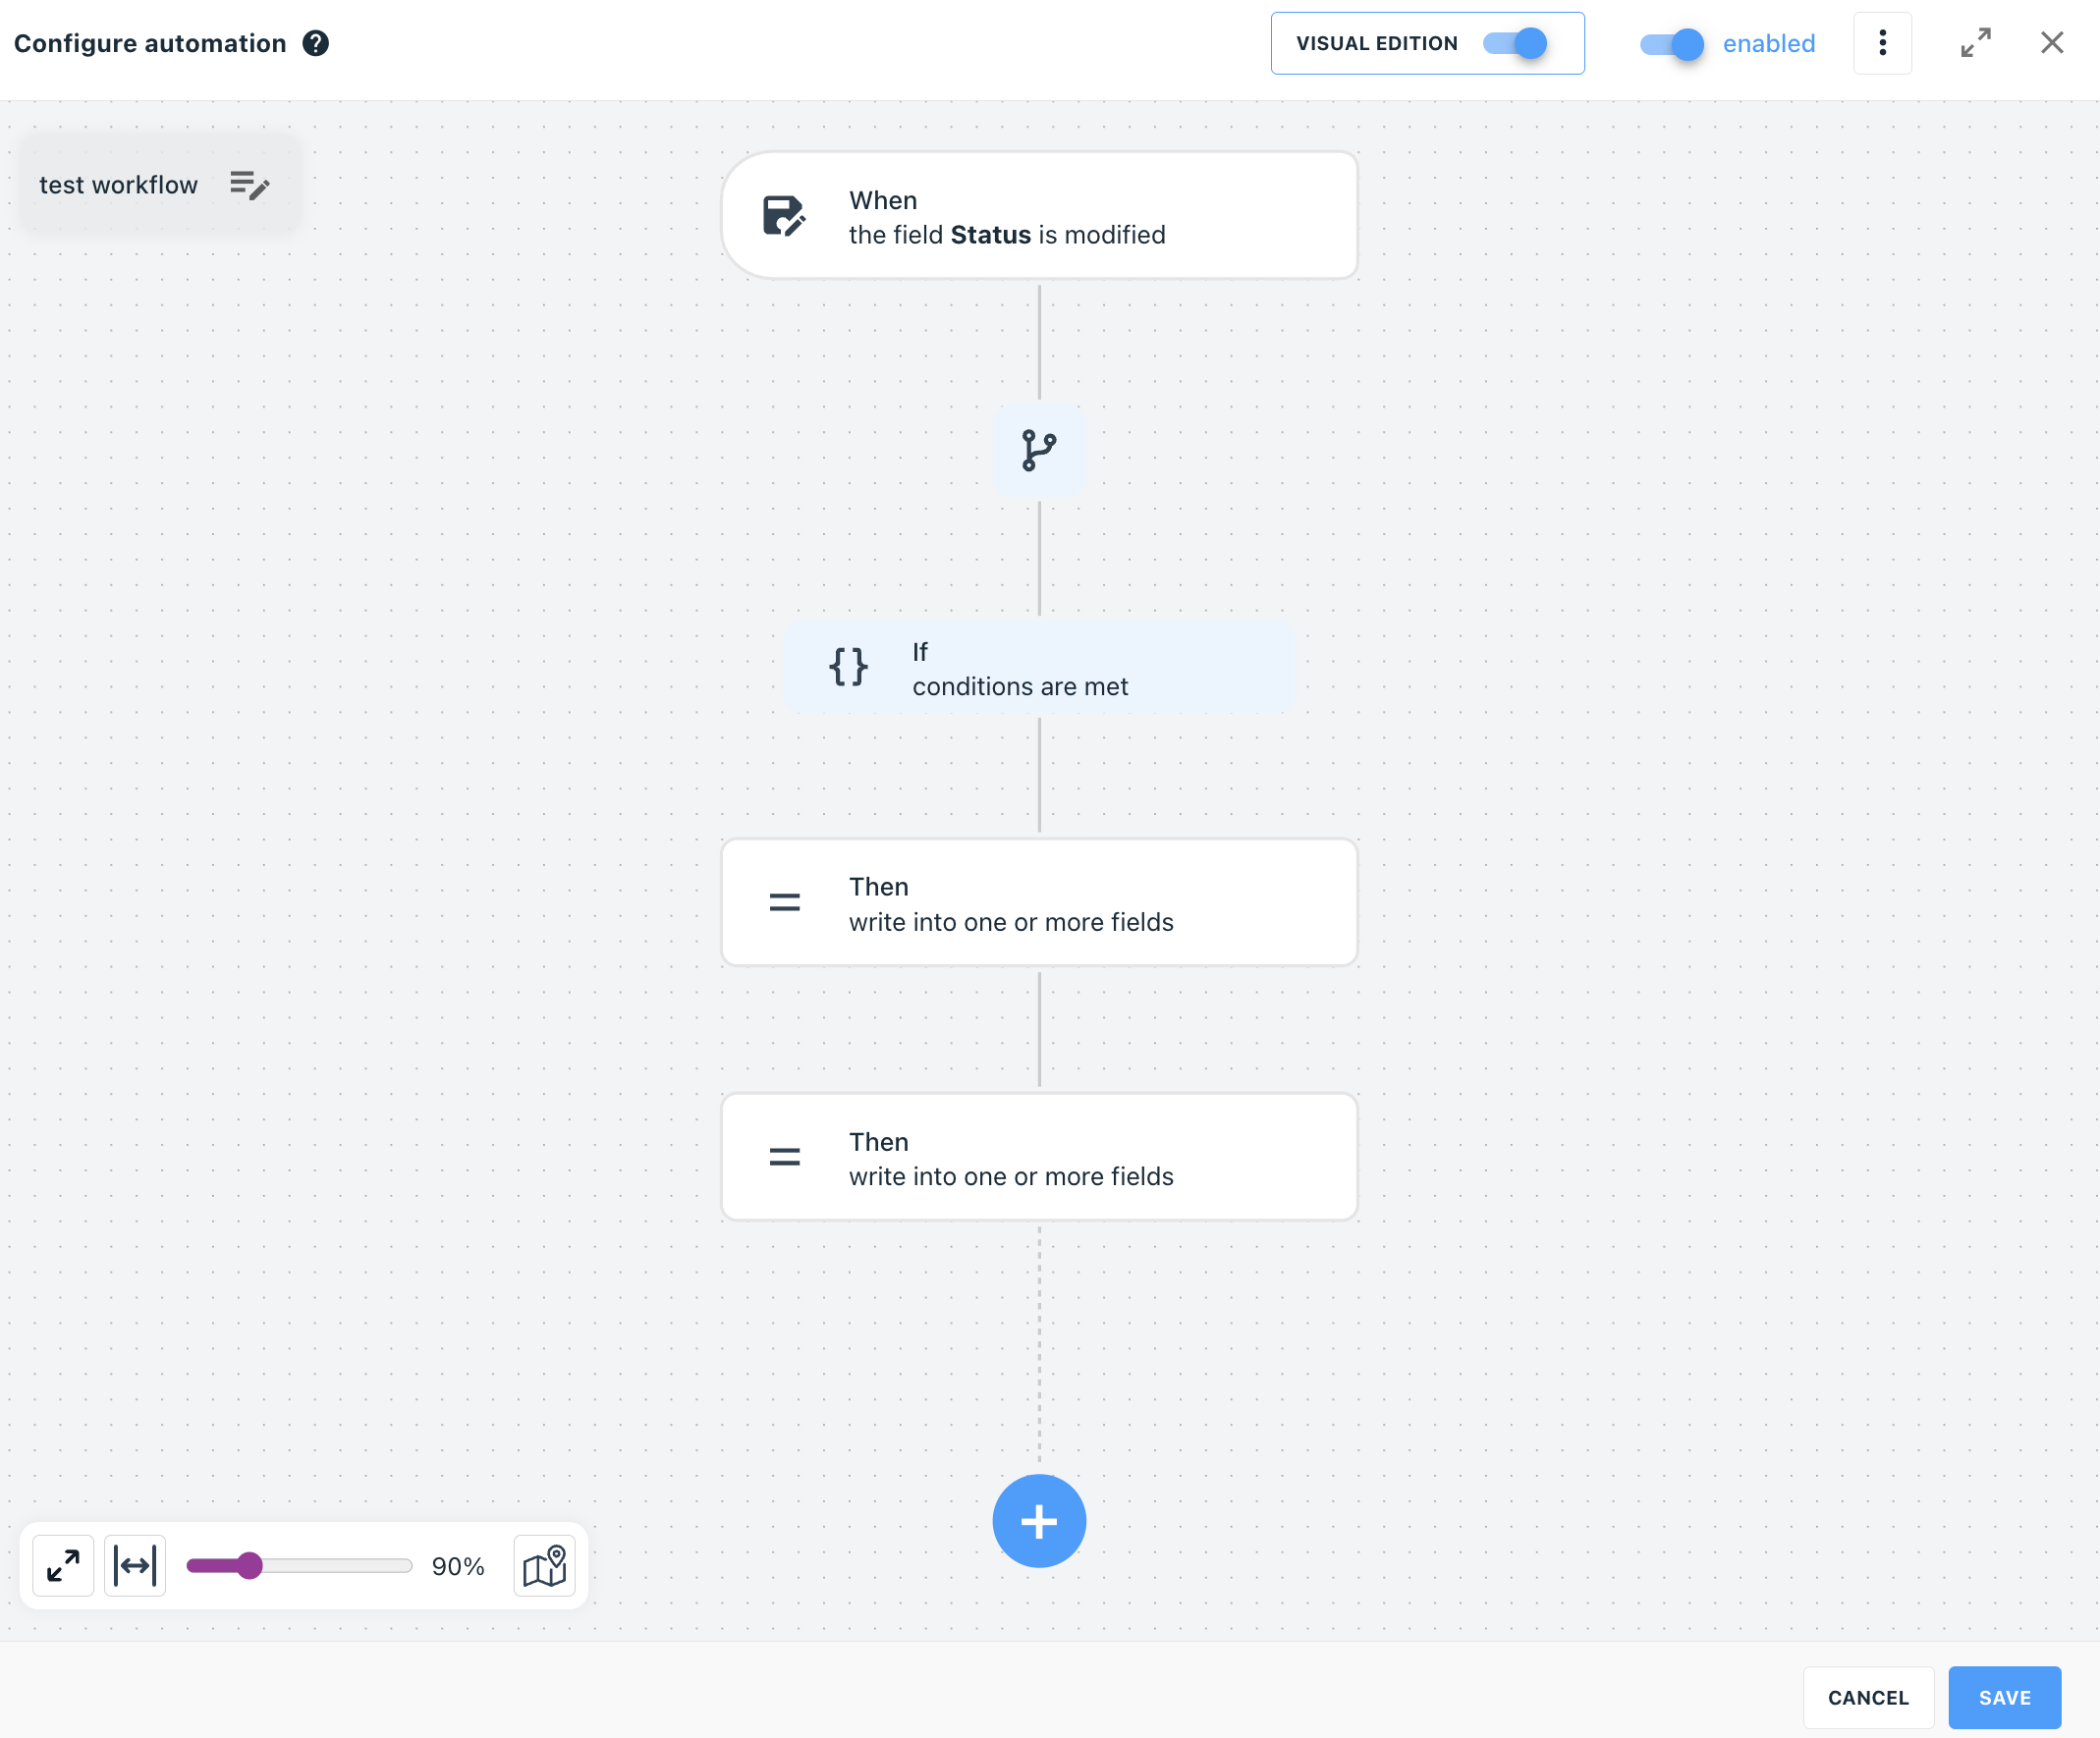Open the three-dot more options menu
The height and width of the screenshot is (1738, 2100).
1882,43
